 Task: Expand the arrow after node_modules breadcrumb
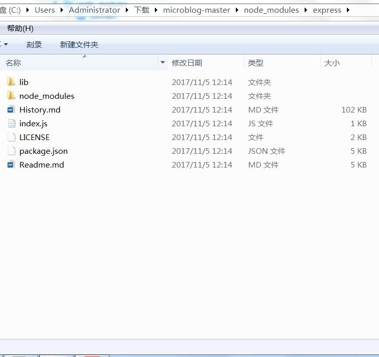306,10
